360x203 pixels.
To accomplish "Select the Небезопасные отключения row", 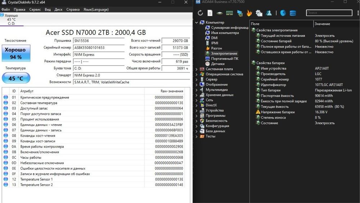I will [x=93, y=163].
